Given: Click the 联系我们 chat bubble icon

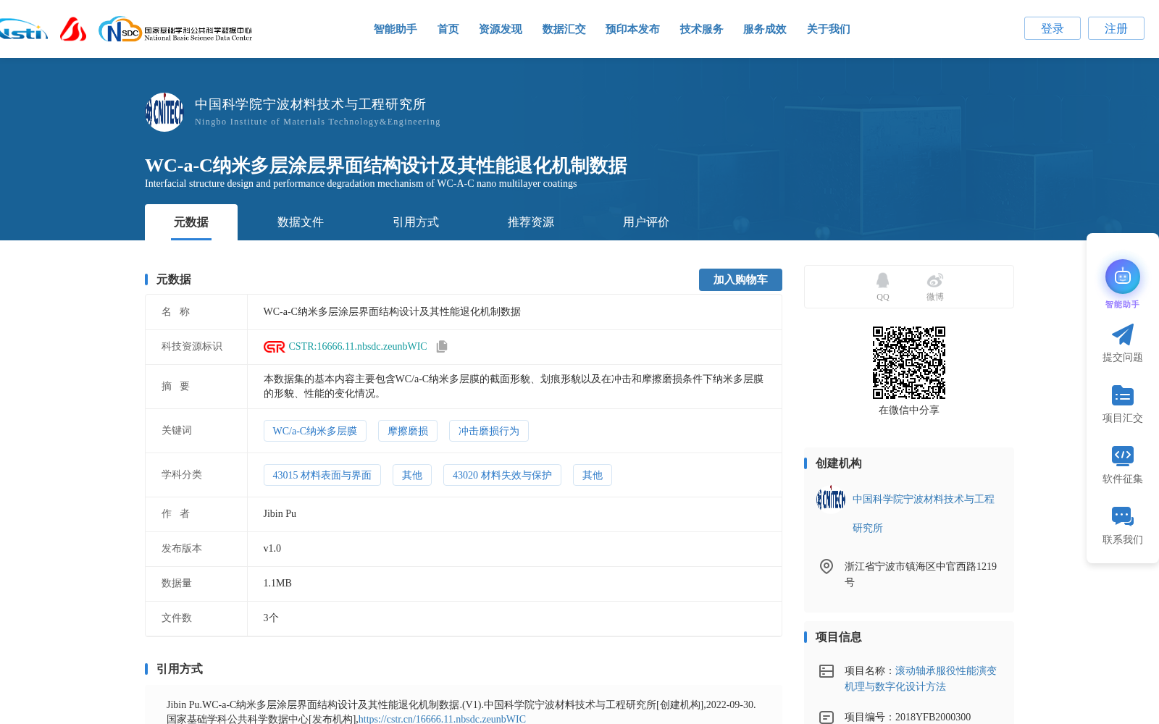Looking at the screenshot, I should pos(1122,516).
